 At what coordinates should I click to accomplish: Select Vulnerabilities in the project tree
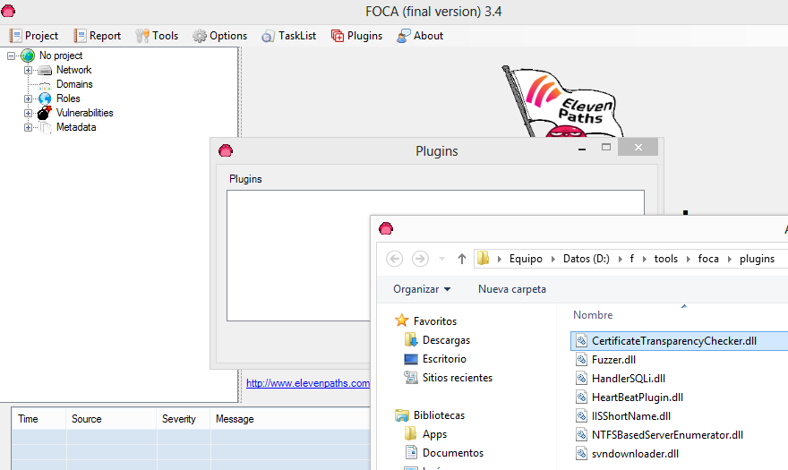pyautogui.click(x=84, y=113)
